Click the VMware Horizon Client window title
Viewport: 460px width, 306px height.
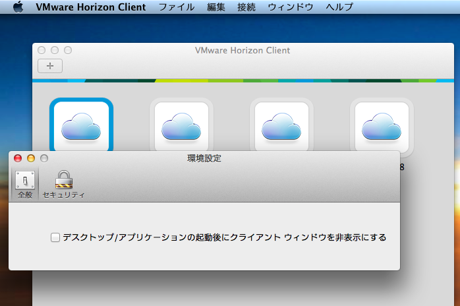pos(243,51)
